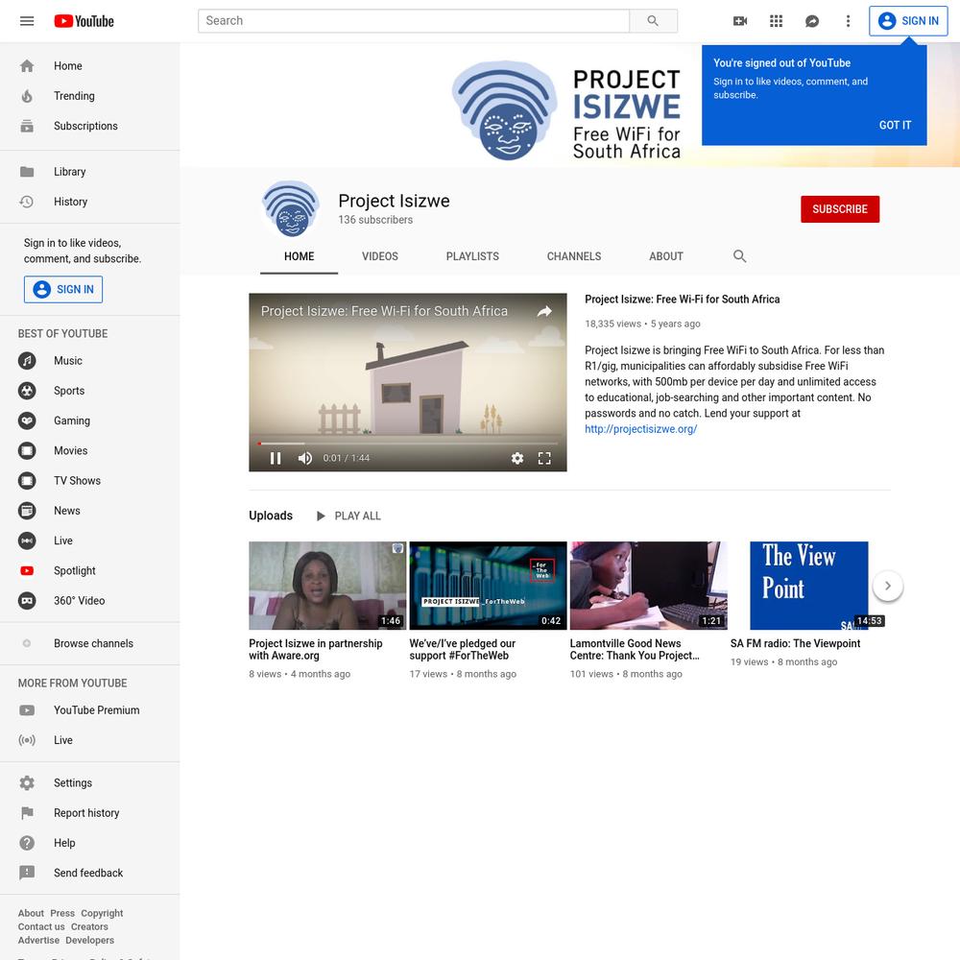The image size is (960, 960).
Task: Click PLAY ALL for uploads
Action: (x=348, y=516)
